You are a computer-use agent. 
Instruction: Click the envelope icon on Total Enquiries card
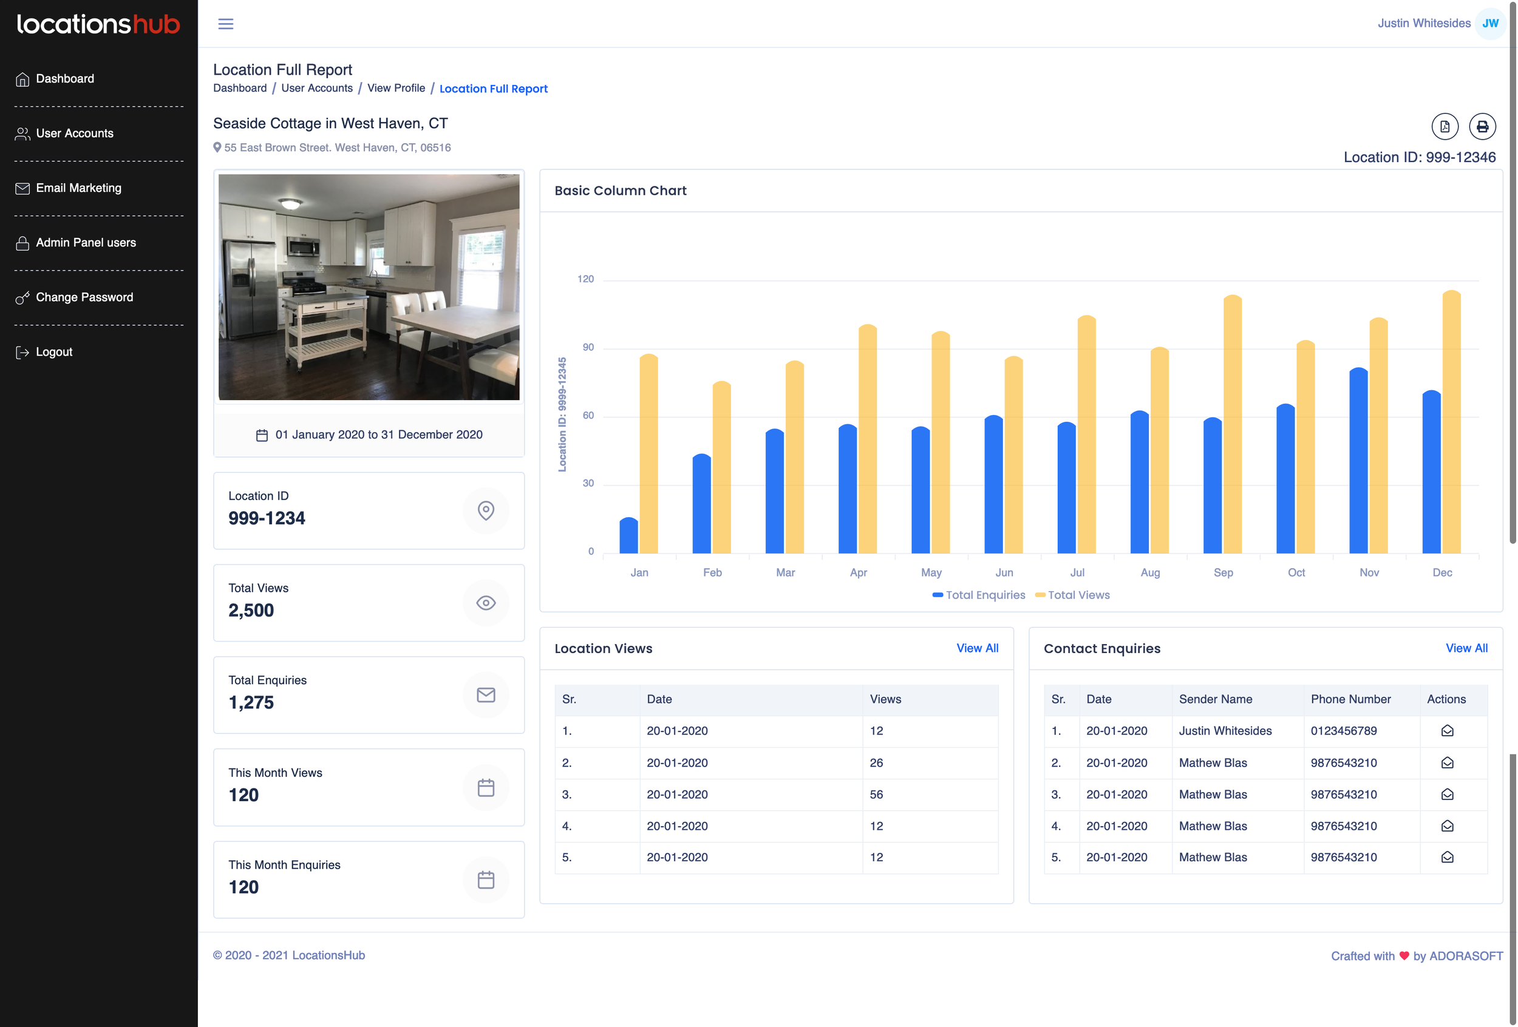point(486,696)
